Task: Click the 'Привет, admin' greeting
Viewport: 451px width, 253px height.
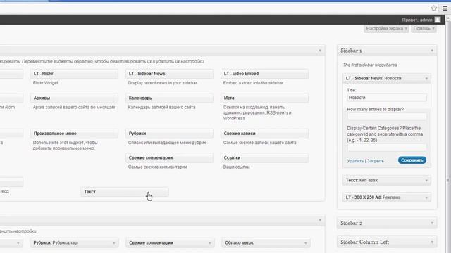Action: point(417,20)
